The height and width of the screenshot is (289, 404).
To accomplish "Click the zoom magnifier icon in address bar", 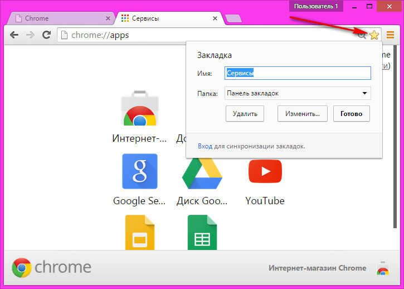I will click(362, 35).
